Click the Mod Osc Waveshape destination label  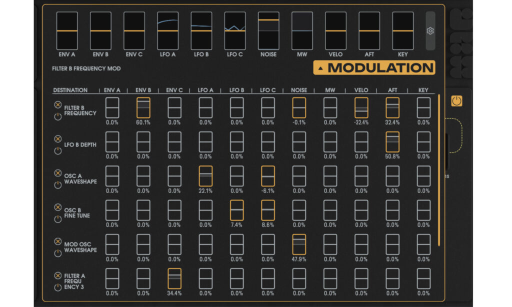coord(80,247)
